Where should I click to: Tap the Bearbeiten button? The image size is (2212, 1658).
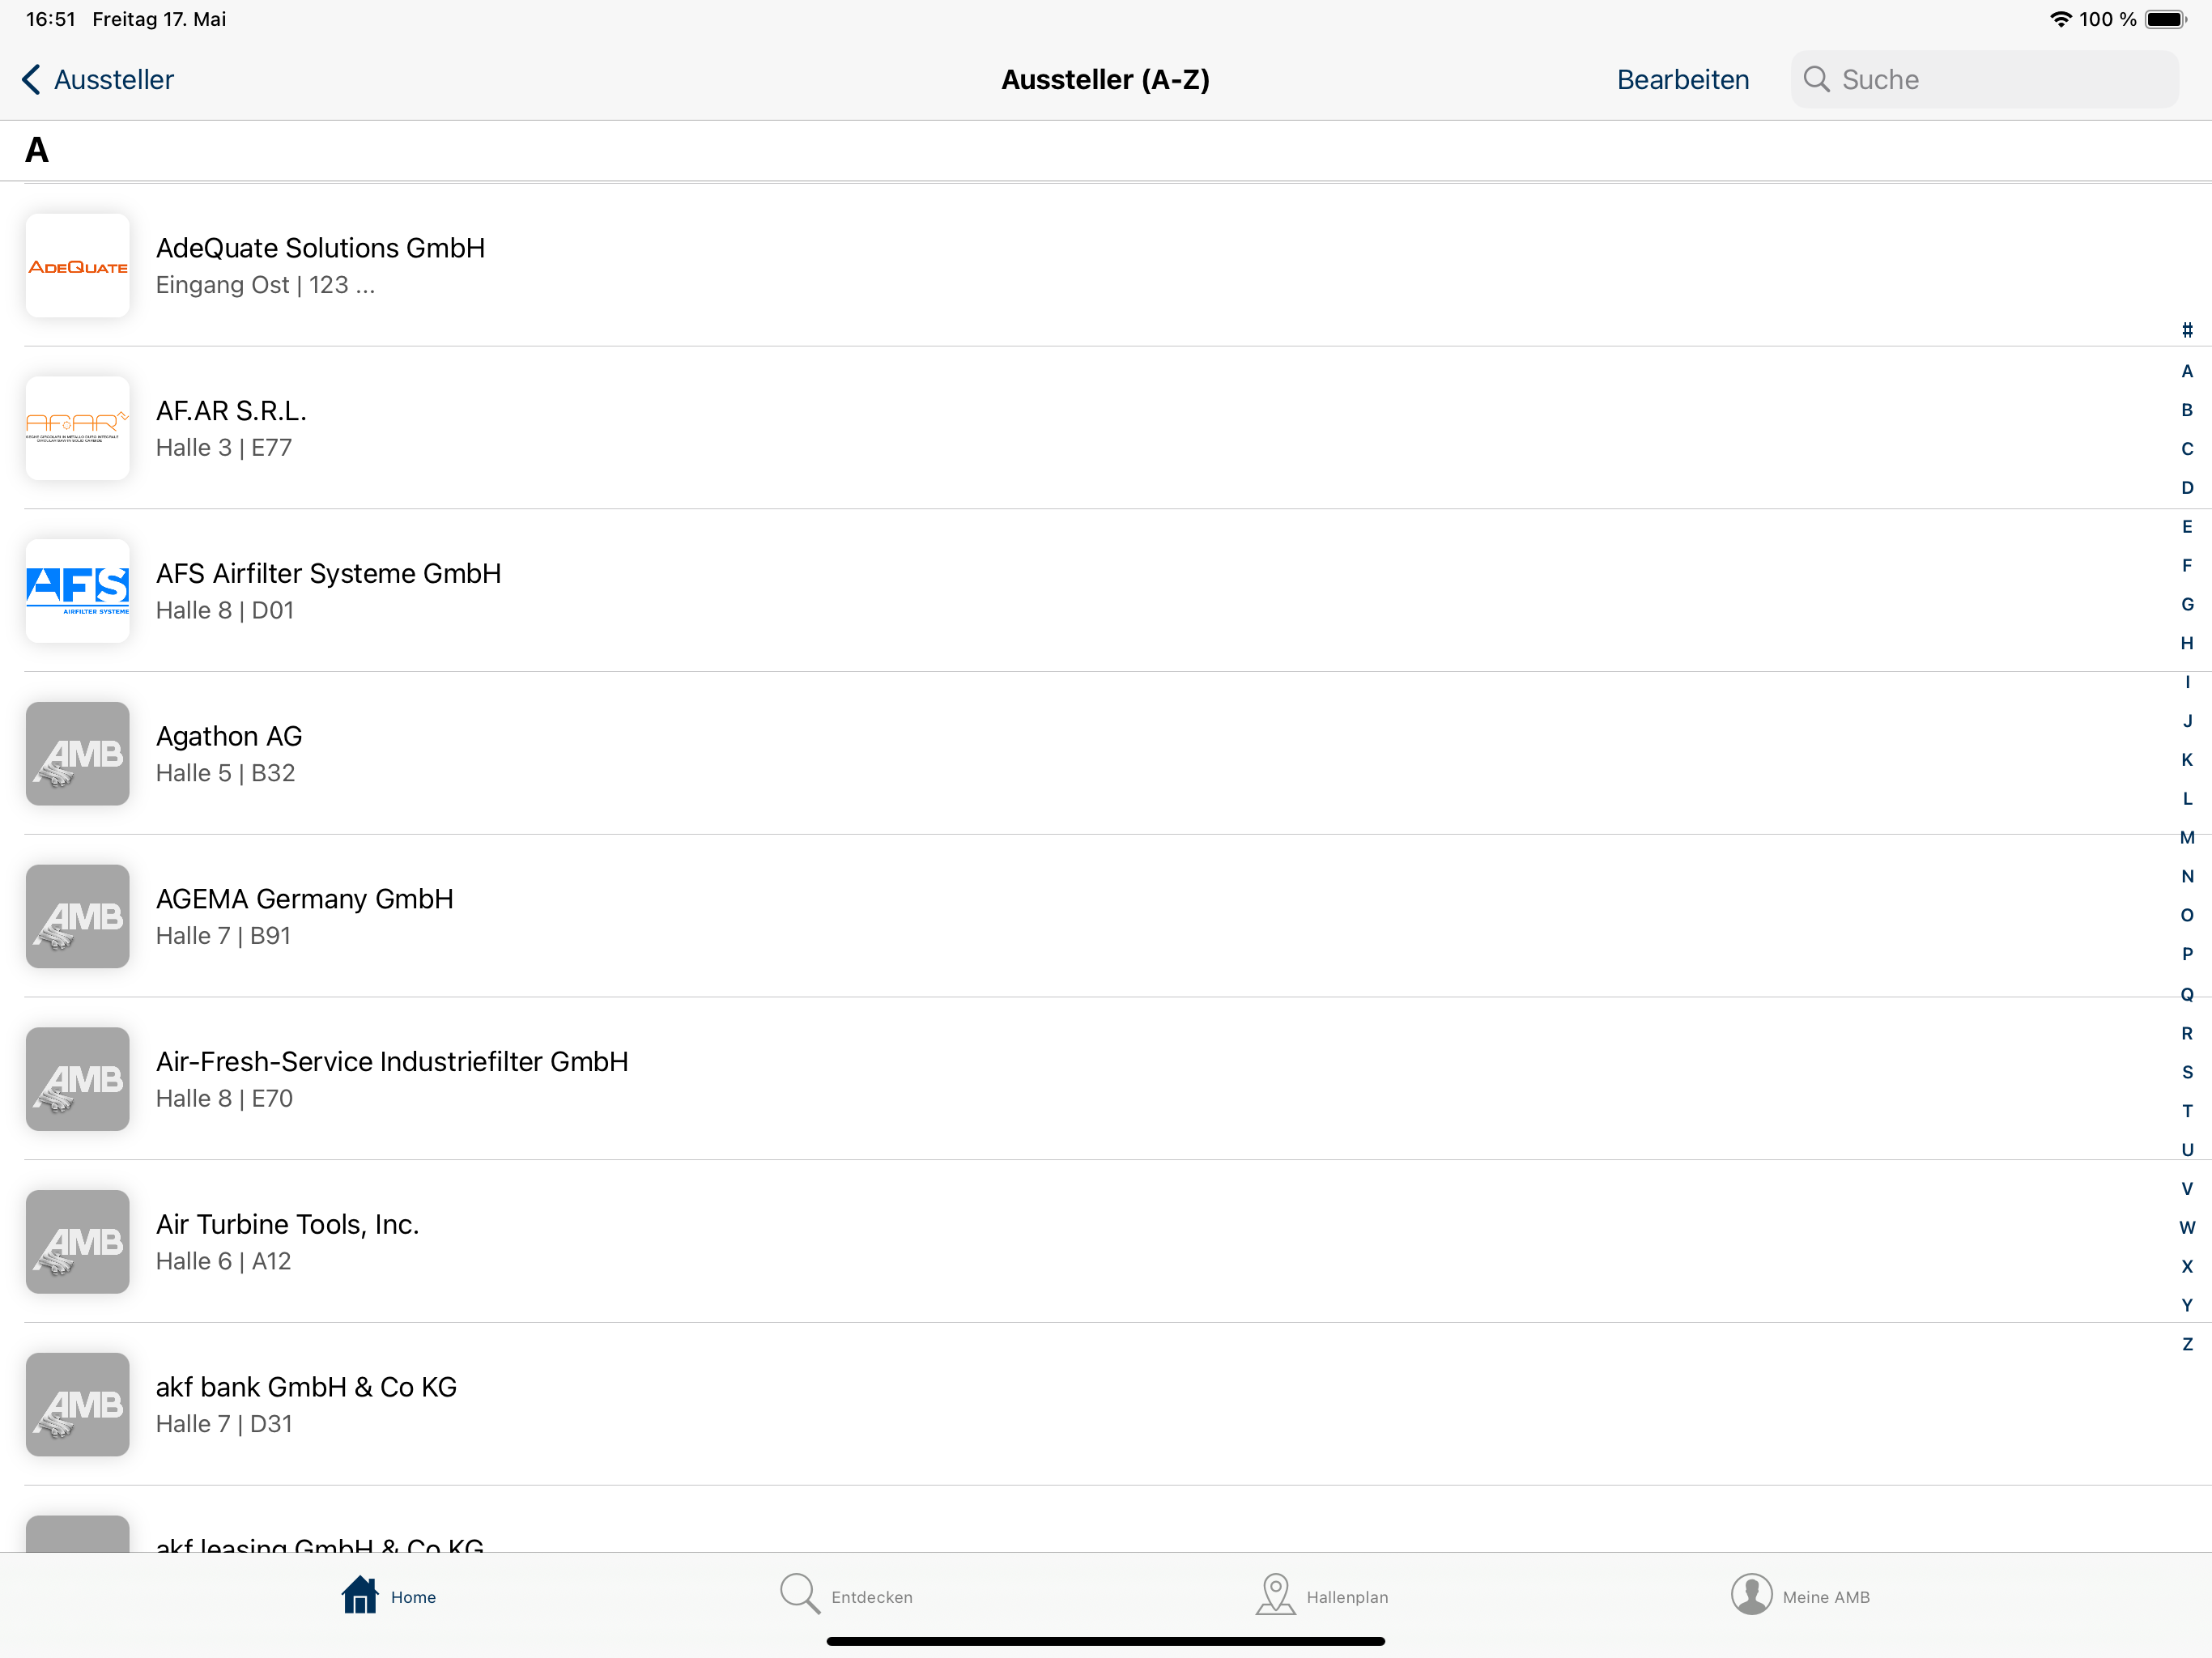pyautogui.click(x=1683, y=80)
